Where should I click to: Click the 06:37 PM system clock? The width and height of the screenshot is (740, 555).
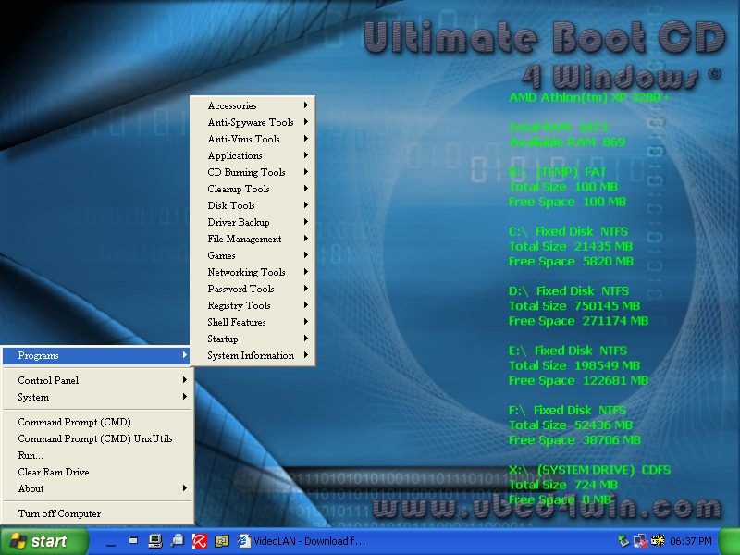pos(691,541)
